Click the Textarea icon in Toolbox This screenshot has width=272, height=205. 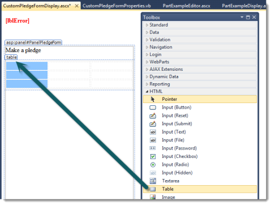[153, 181]
